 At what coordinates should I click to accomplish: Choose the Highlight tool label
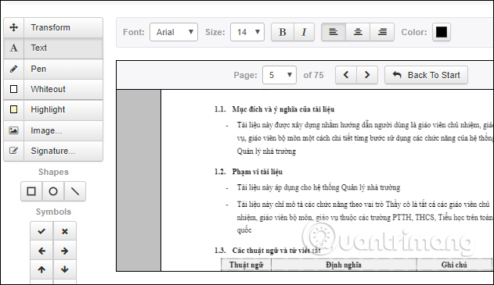(x=48, y=109)
